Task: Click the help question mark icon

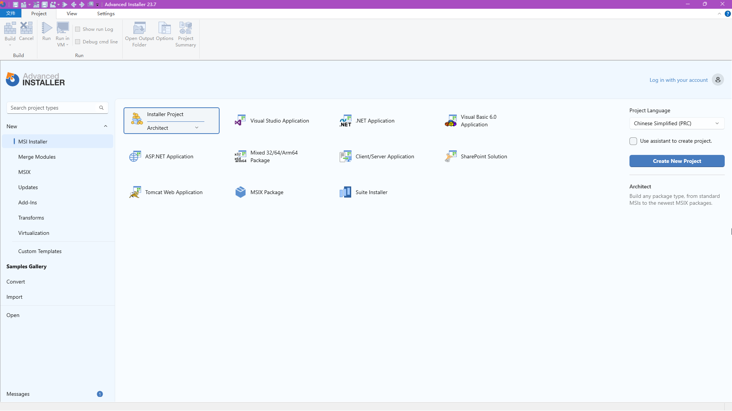Action: [727, 14]
